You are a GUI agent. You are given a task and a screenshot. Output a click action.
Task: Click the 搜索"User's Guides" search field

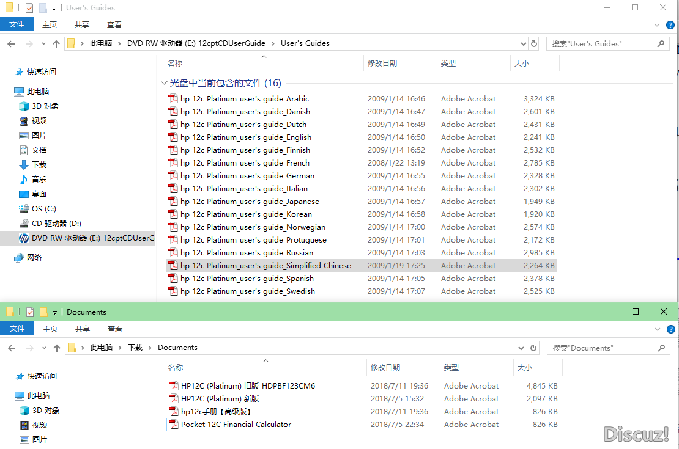(x=603, y=44)
